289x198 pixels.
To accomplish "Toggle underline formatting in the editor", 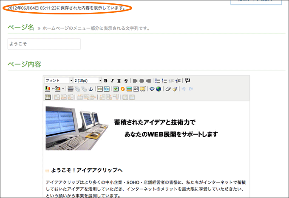I will tap(119, 81).
